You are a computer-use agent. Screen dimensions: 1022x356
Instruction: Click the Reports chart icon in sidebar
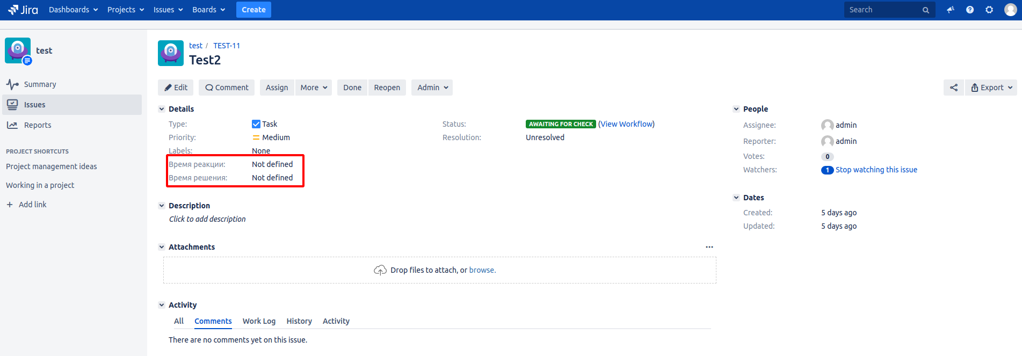(x=12, y=125)
